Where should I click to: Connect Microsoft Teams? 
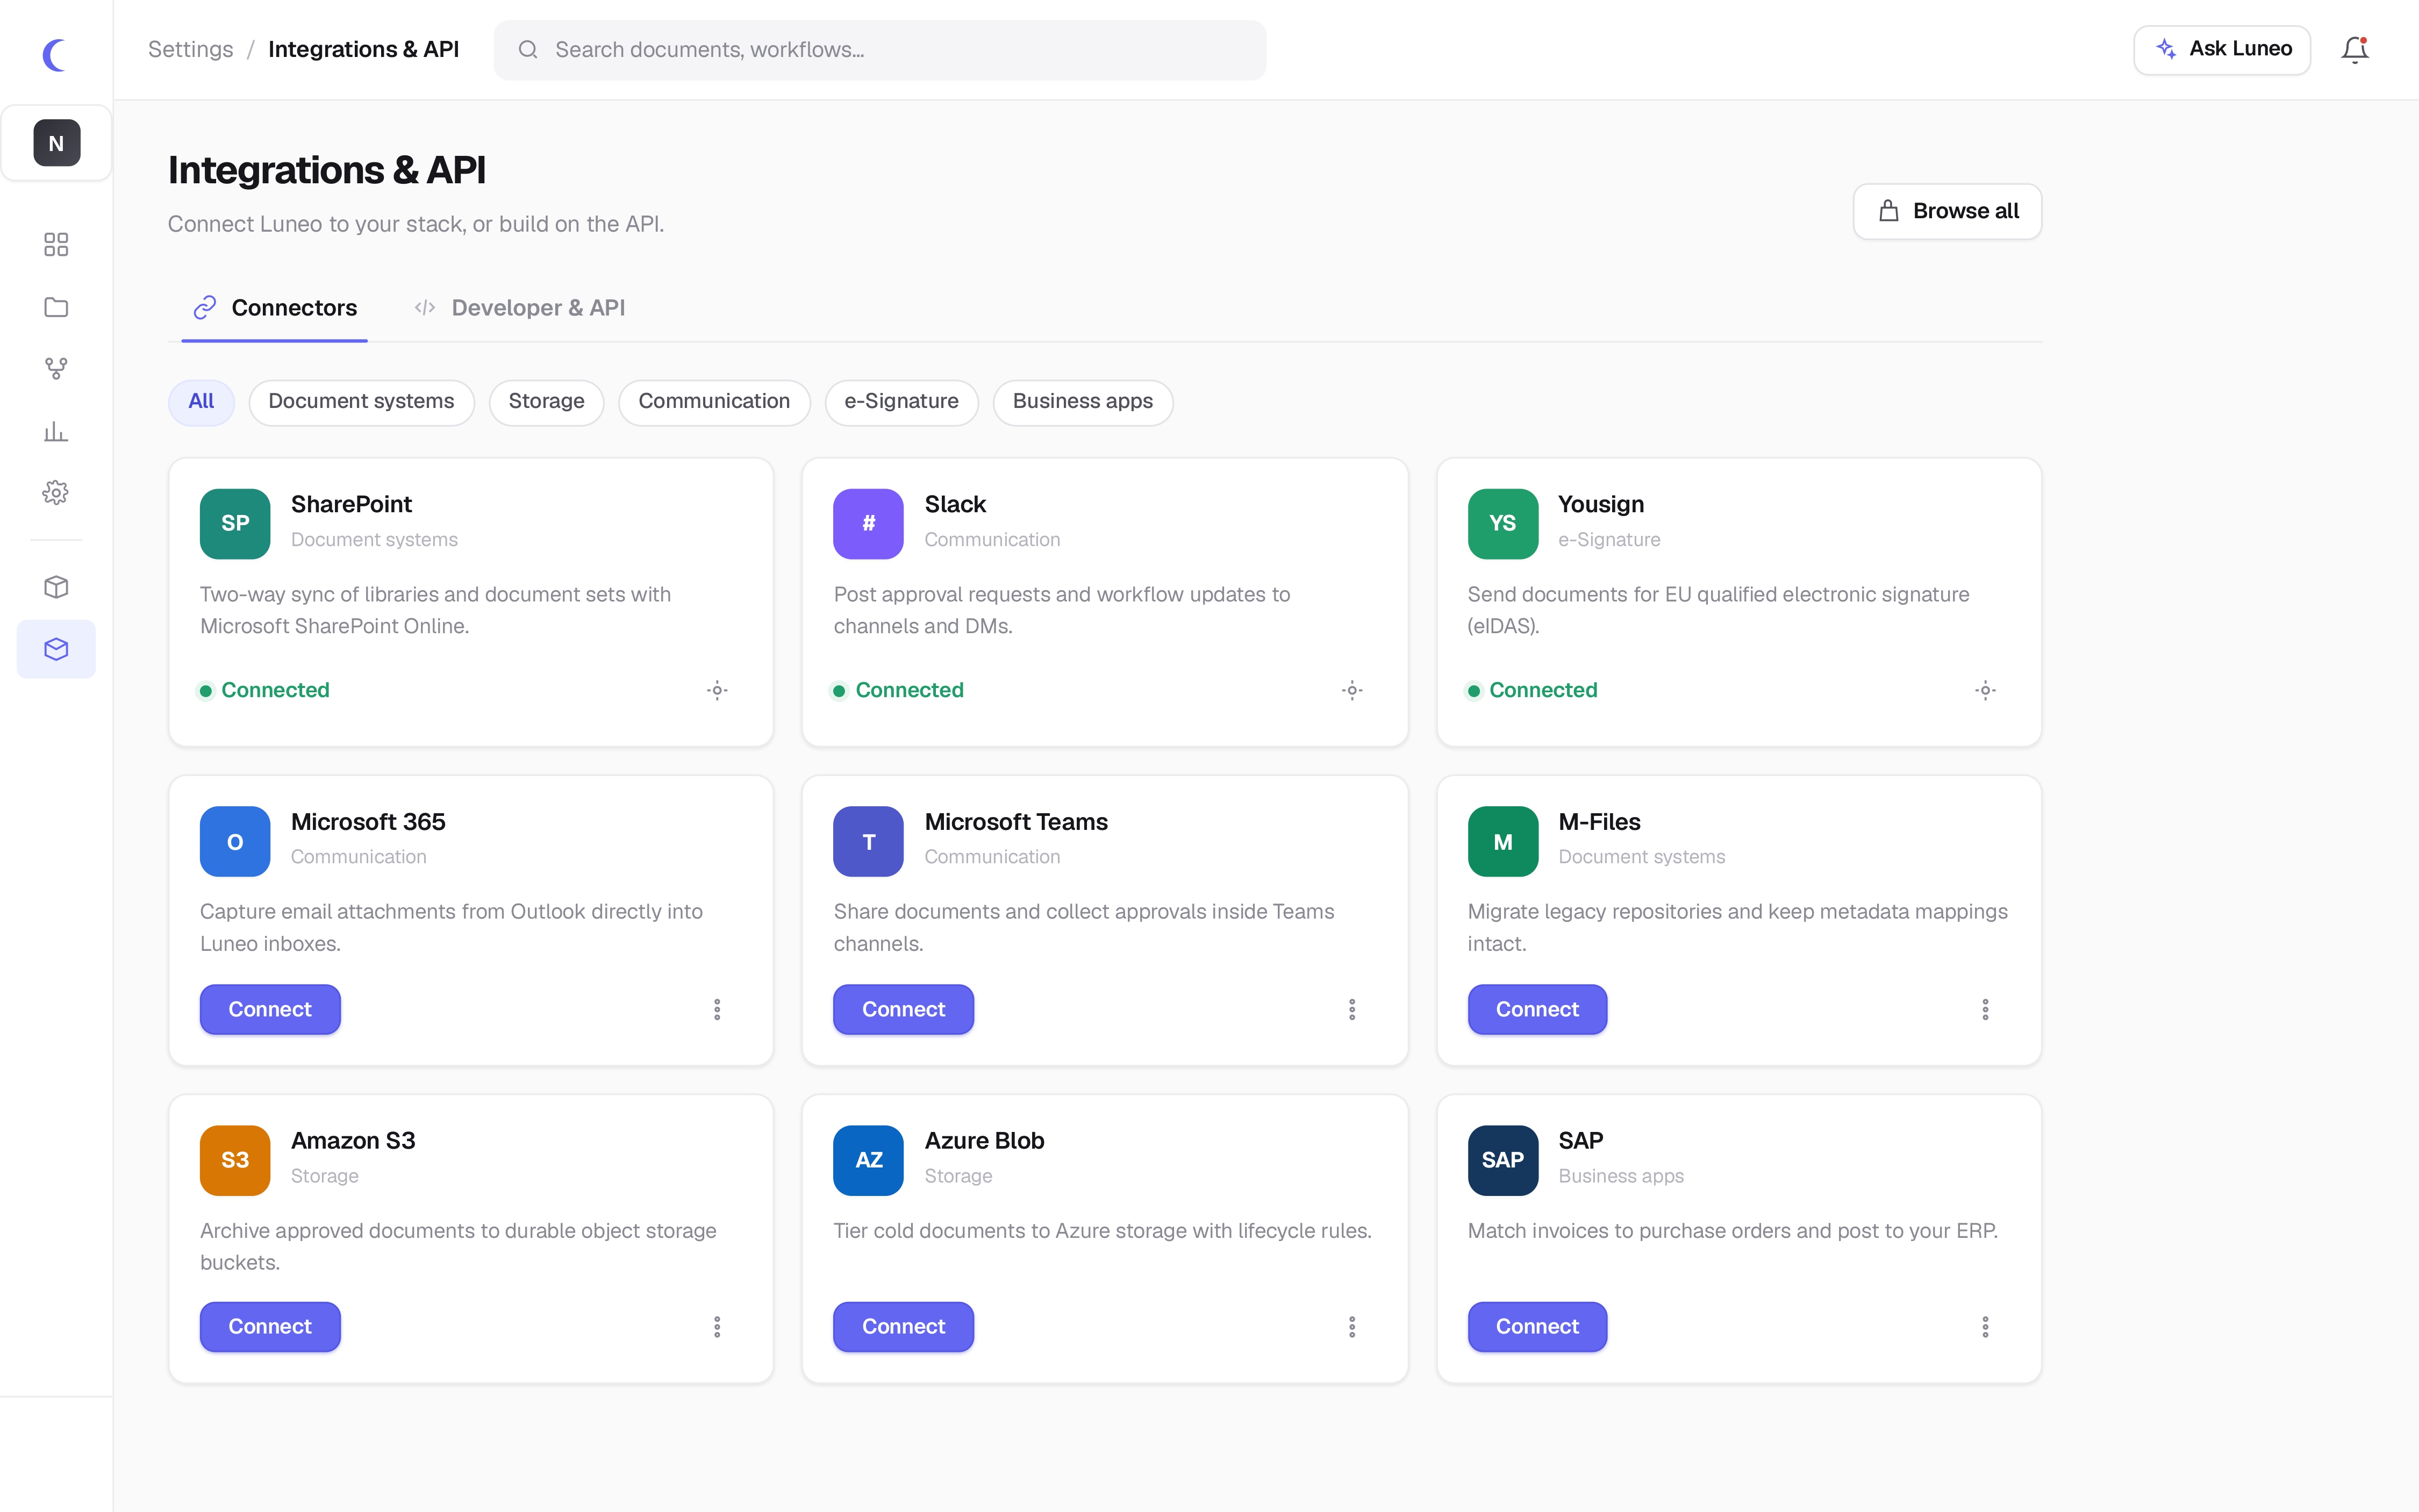tap(903, 1009)
